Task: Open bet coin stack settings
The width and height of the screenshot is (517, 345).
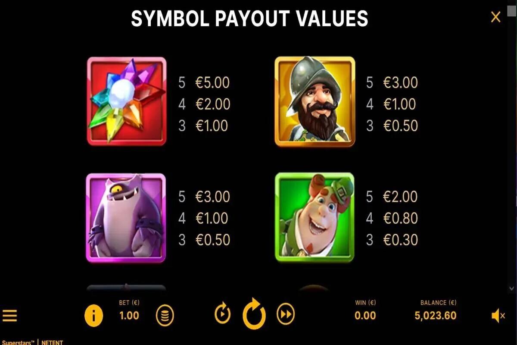Action: pyautogui.click(x=165, y=316)
